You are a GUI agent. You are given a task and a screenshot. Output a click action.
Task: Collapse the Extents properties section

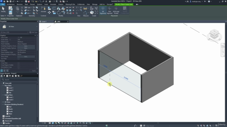pos(35,61)
